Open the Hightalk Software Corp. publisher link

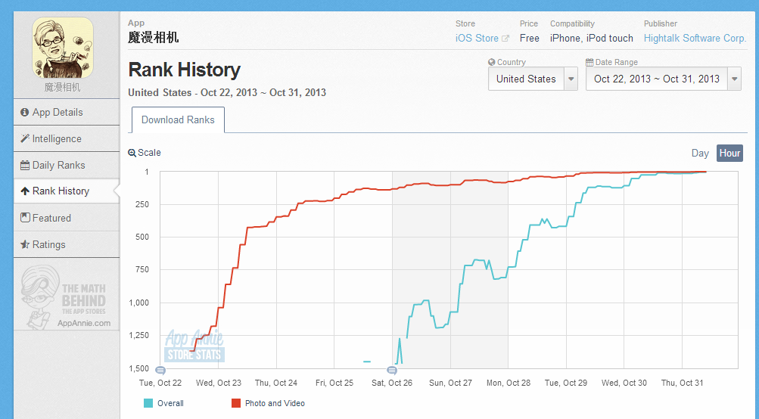695,39
